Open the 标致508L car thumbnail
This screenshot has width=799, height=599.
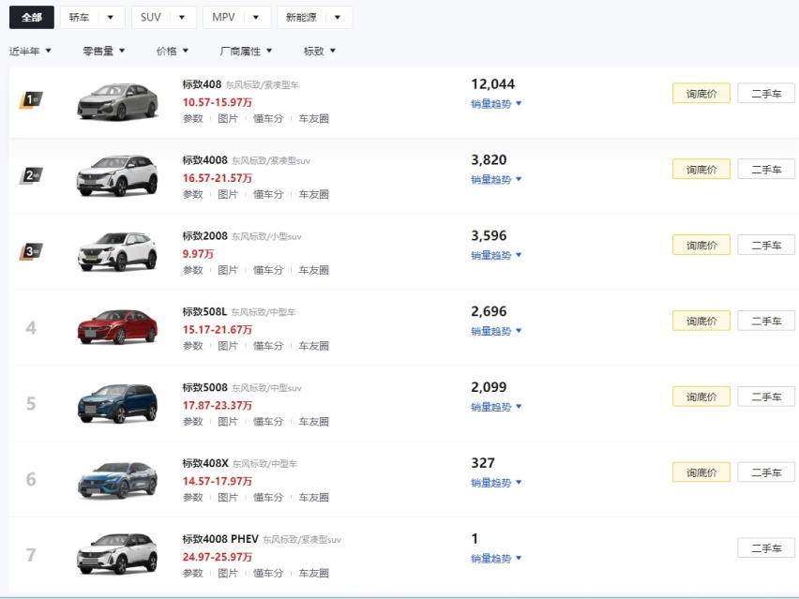click(118, 327)
